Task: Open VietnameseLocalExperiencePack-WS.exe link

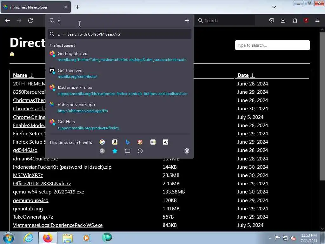Action: coord(58,225)
